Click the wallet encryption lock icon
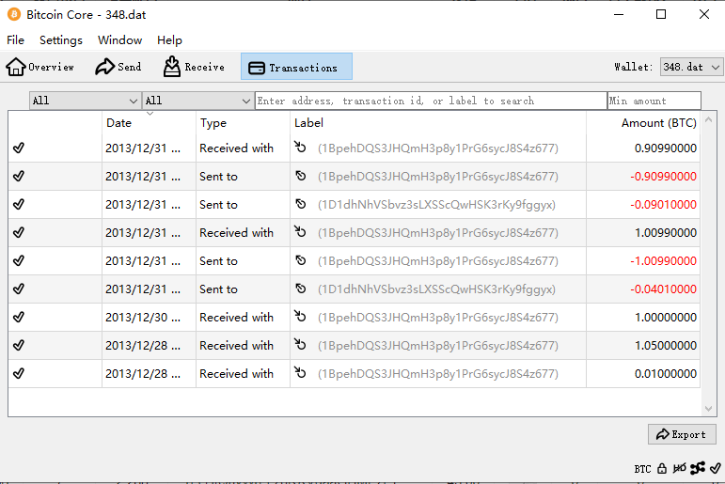This screenshot has height=484, width=725. tap(662, 468)
